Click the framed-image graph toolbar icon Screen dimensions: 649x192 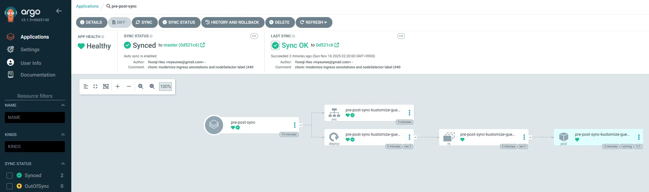point(106,86)
